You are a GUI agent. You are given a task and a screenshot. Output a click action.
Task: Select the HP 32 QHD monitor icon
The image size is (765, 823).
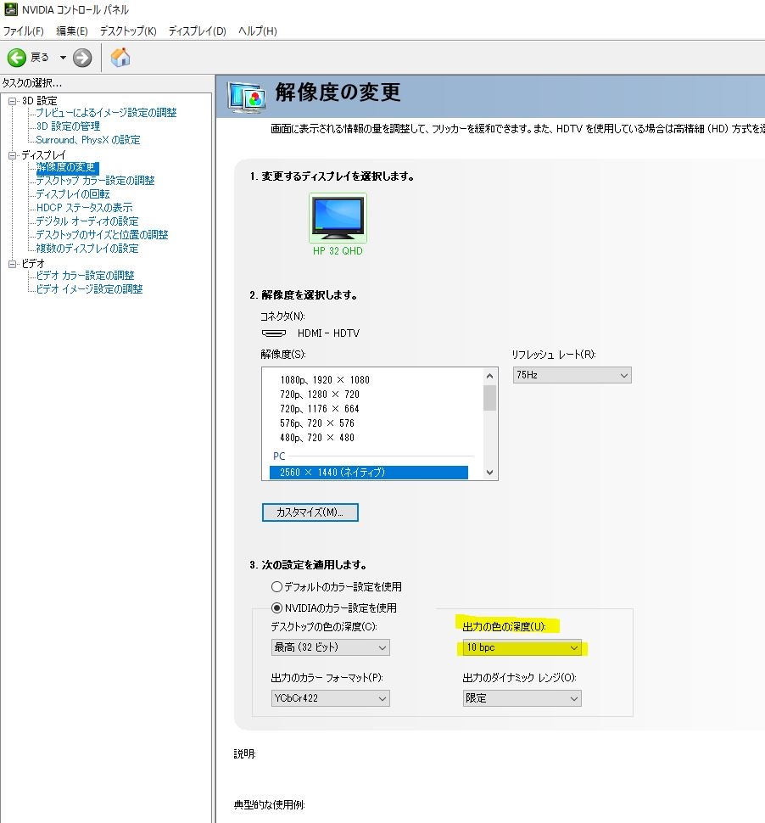click(338, 218)
